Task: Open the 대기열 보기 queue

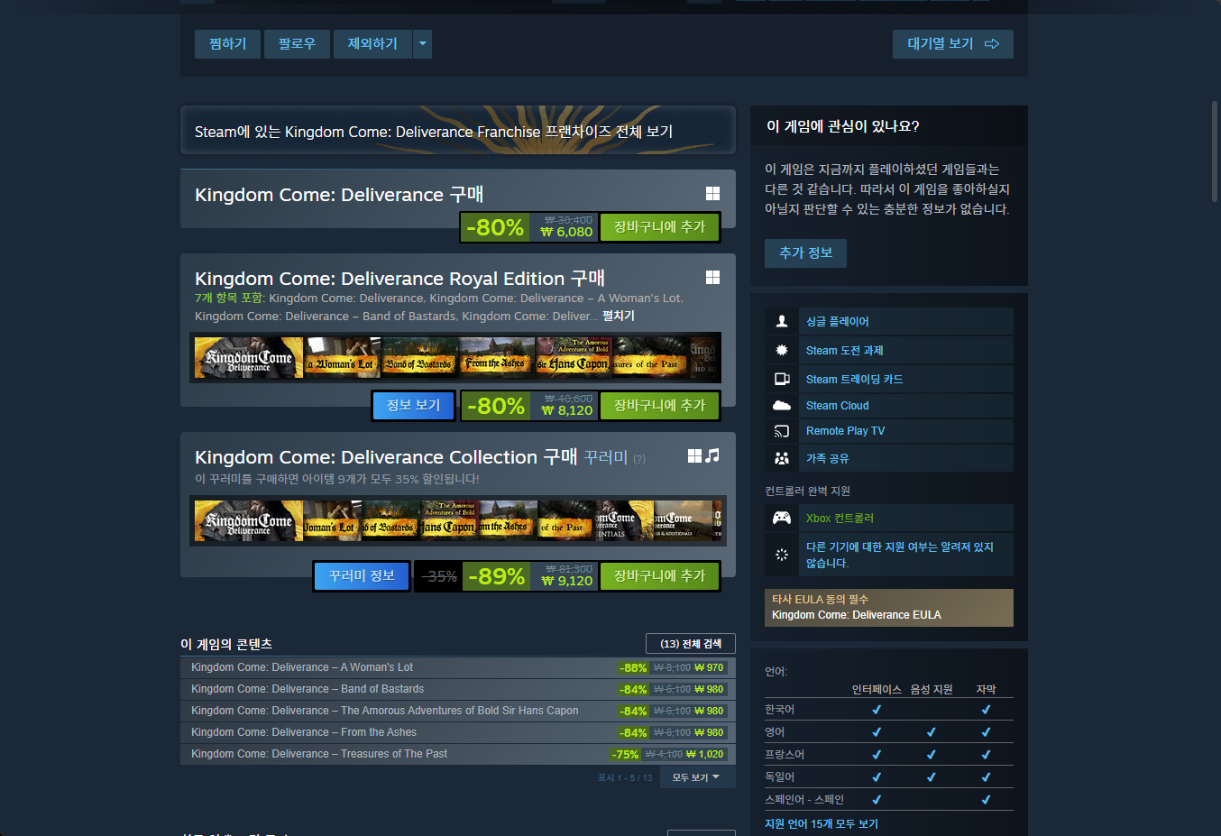Action: coord(953,43)
